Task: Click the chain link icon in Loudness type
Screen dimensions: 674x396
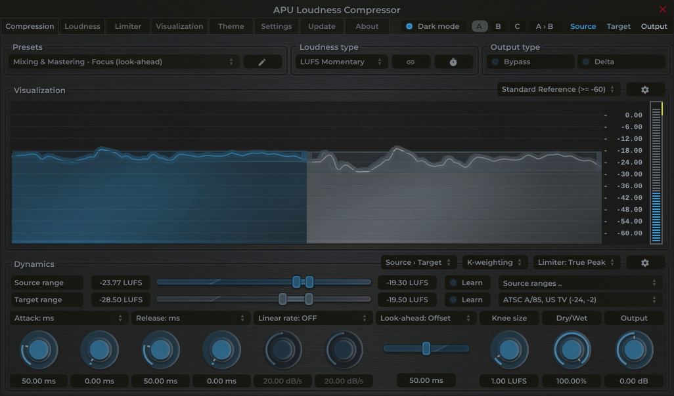Action: 411,62
